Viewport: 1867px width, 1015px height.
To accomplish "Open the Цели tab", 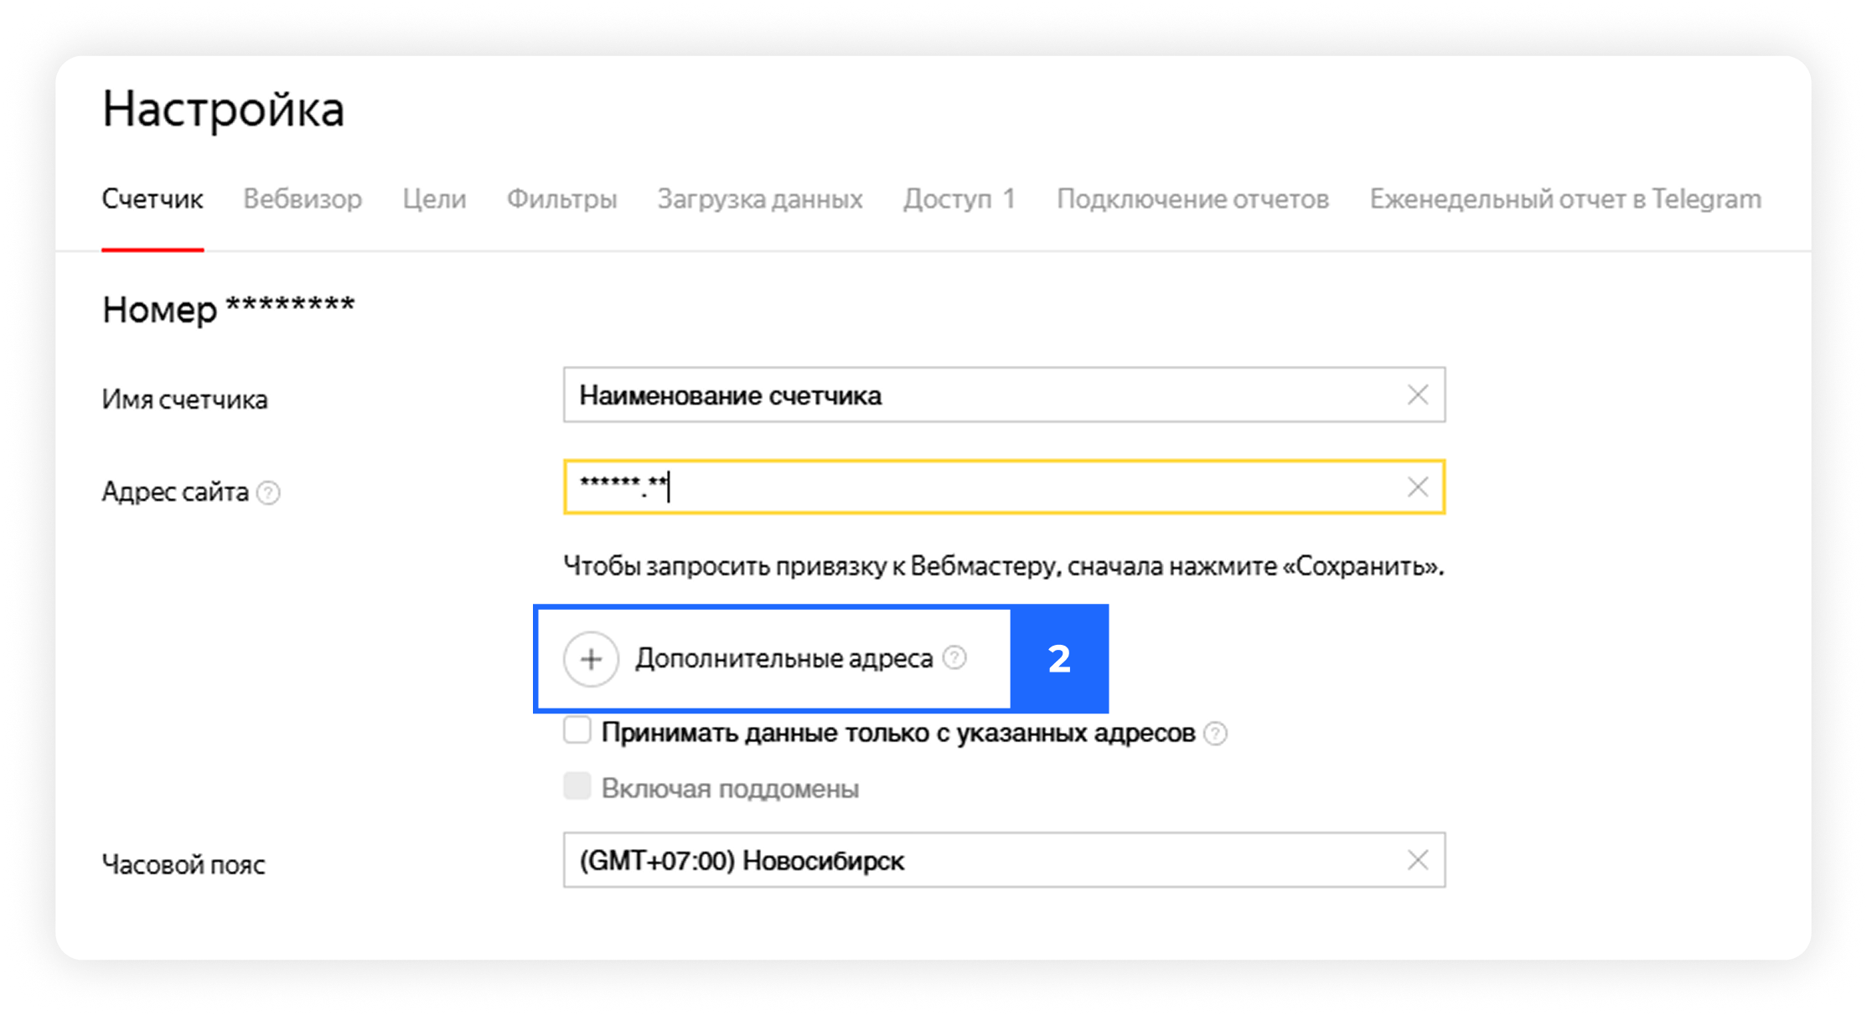I will [434, 199].
